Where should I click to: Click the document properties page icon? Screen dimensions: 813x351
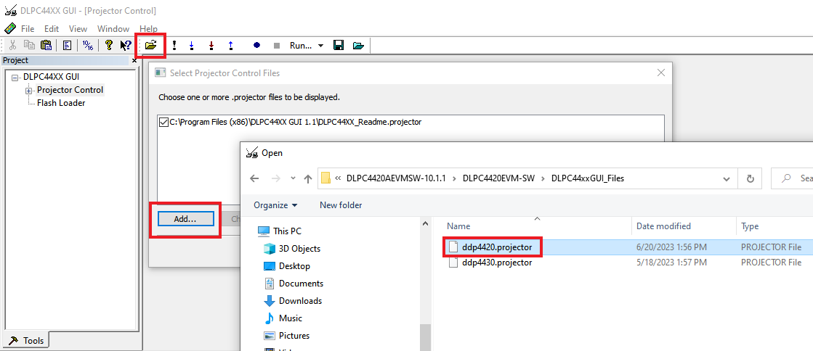tap(67, 46)
